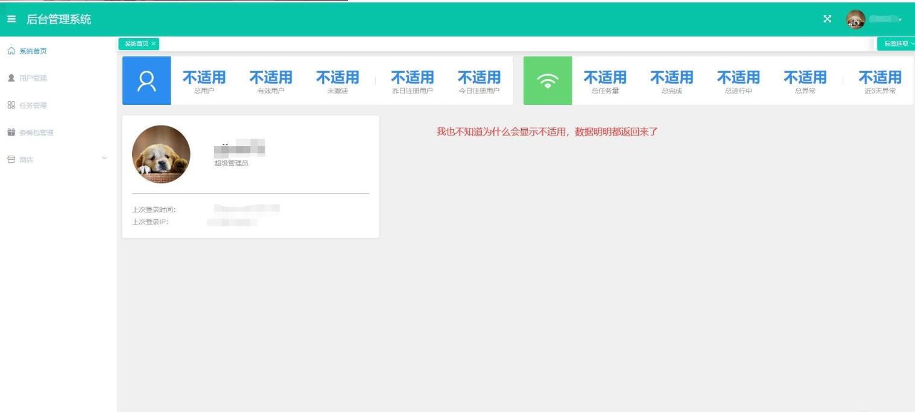This screenshot has width=915, height=412.
Task: Open 任务管理 from the sidebar
Action: tap(33, 106)
